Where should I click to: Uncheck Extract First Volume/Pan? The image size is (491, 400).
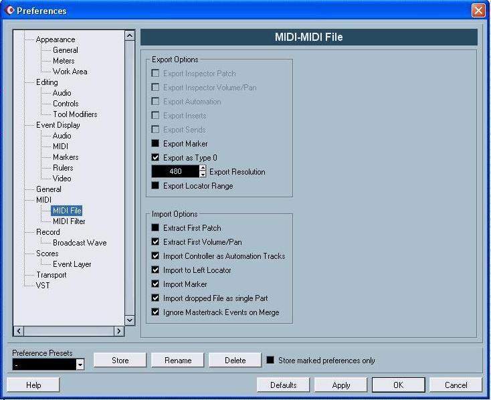click(x=155, y=242)
